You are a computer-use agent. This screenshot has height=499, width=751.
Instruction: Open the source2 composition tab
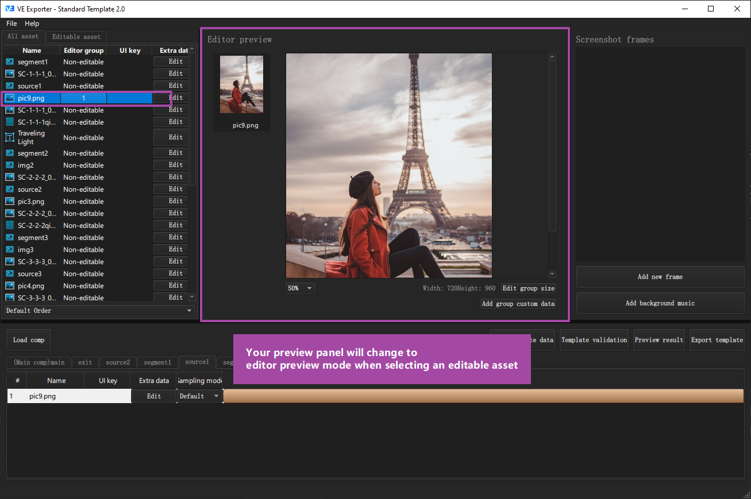pyautogui.click(x=118, y=362)
